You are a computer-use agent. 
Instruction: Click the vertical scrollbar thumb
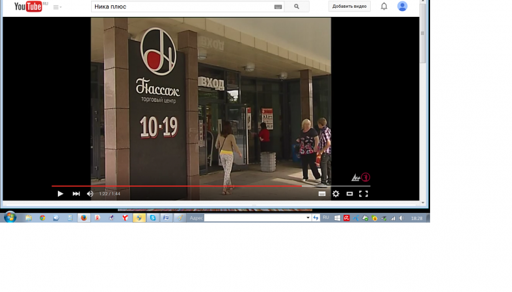coord(422,33)
